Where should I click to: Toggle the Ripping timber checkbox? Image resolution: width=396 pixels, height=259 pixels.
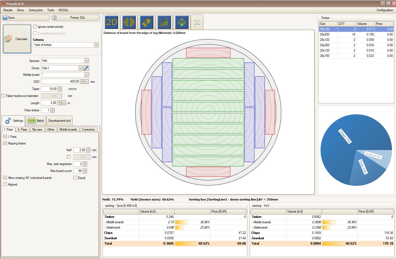5,143
